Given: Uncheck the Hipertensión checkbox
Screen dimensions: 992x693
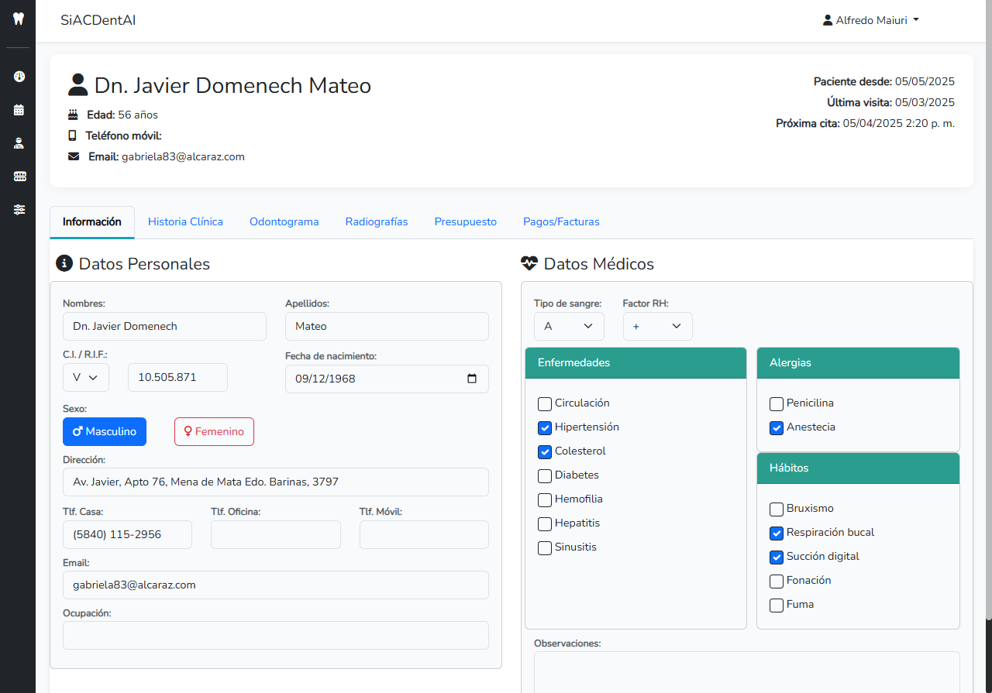Looking at the screenshot, I should coord(545,427).
